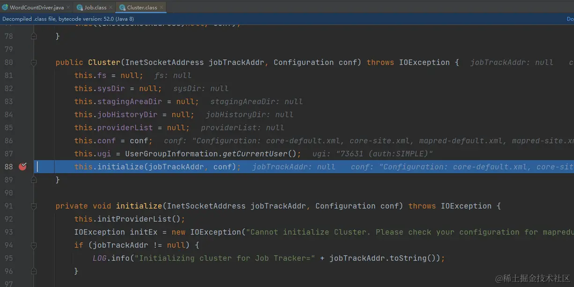Viewport: 574px width, 287px height.
Task: Click line number 86 in the gutter
Action: pyautogui.click(x=8, y=140)
